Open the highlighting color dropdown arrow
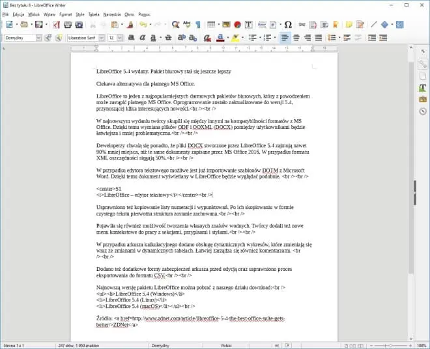Image resolution: width=430 pixels, height=349 pixels. tap(242, 38)
